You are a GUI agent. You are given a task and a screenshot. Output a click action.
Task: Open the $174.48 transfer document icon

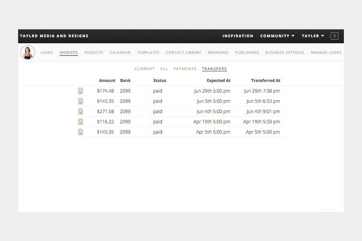(x=80, y=91)
